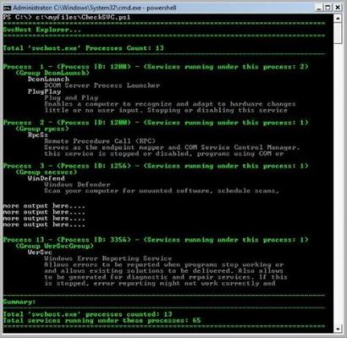Image resolution: width=347 pixels, height=338 pixels.
Task: Click the empty scrollbar track below the thumb
Action: (x=338, y=183)
